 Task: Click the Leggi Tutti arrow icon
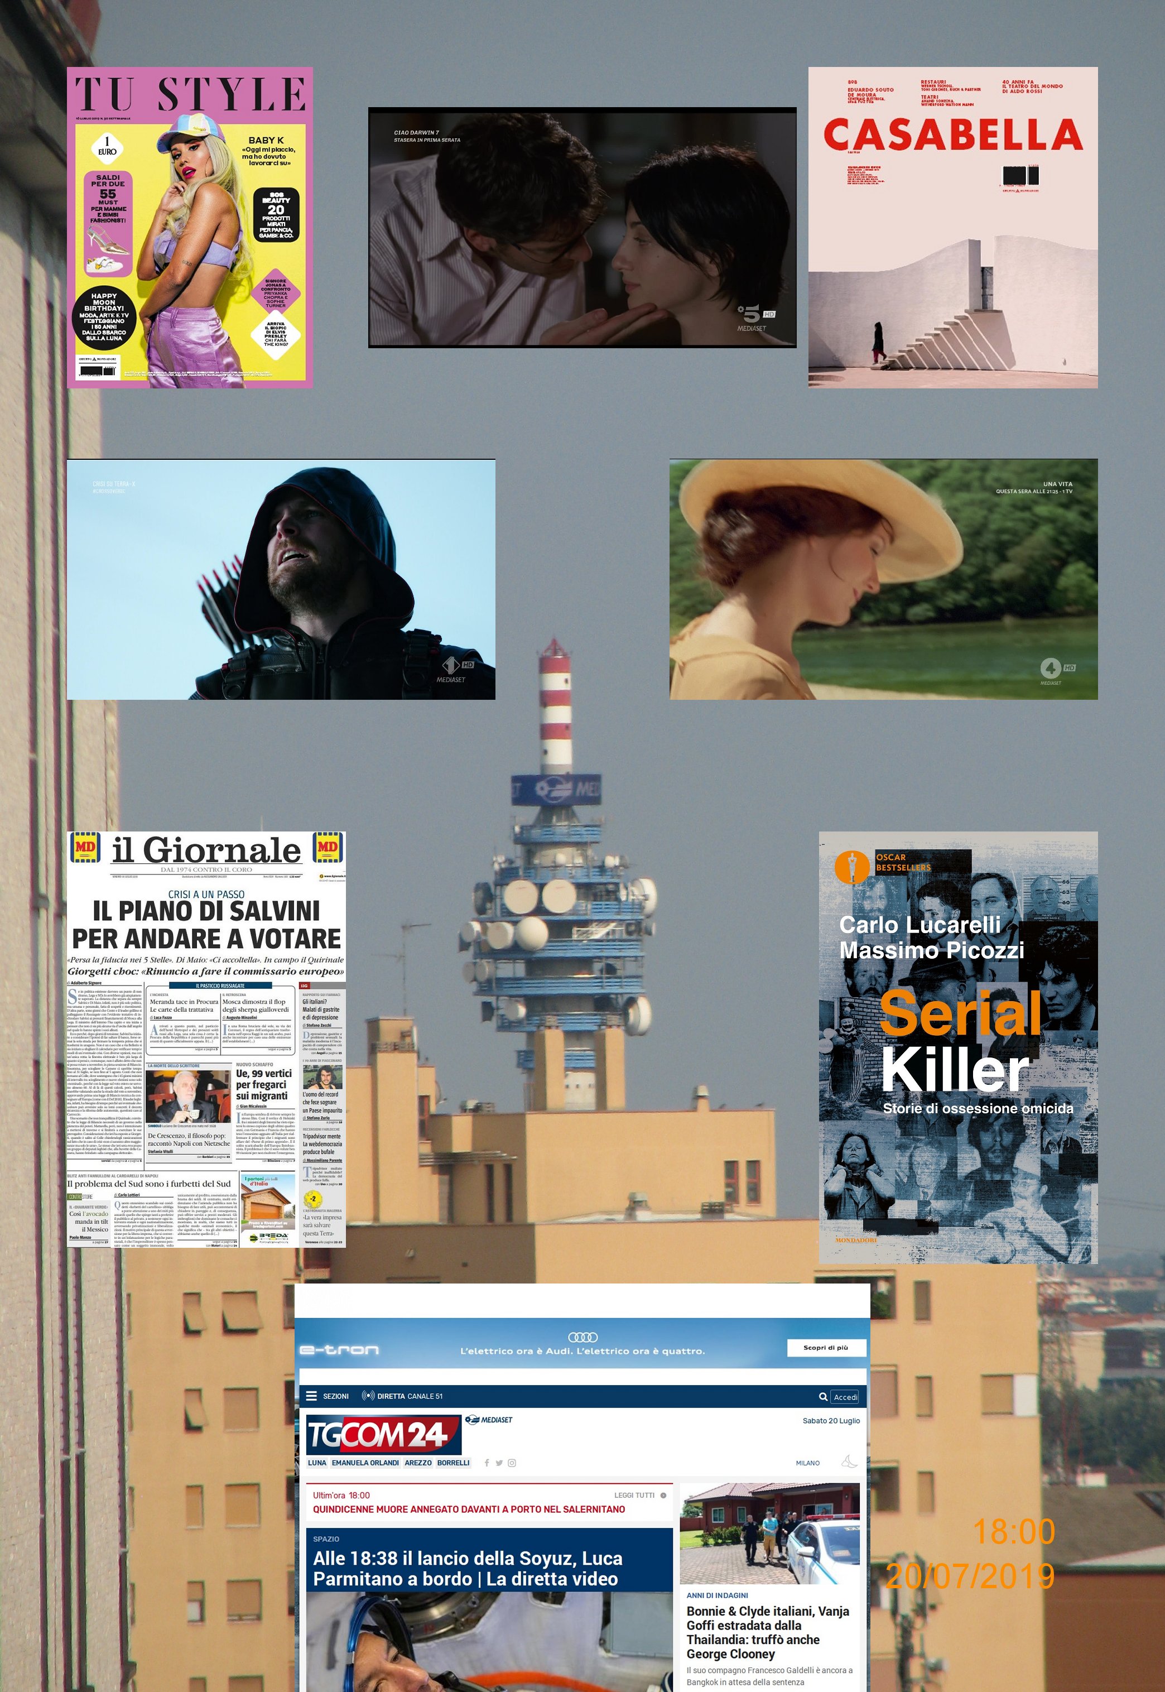click(x=663, y=1495)
